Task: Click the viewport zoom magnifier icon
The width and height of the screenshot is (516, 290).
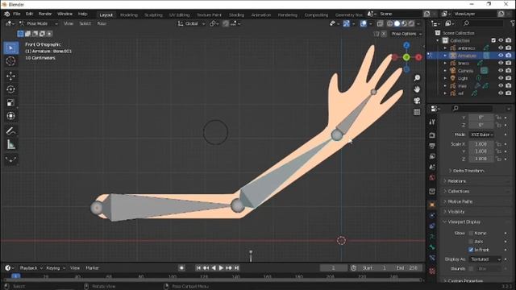Action: [417, 78]
